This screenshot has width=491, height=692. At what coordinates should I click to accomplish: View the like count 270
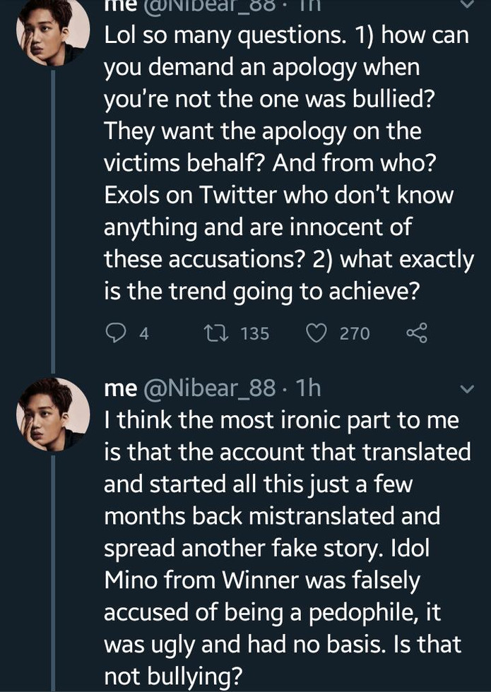point(355,333)
